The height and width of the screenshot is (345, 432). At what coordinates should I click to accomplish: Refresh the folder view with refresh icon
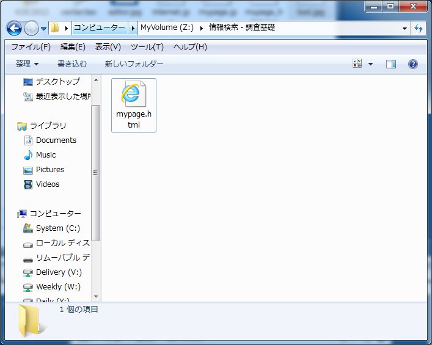click(x=419, y=28)
